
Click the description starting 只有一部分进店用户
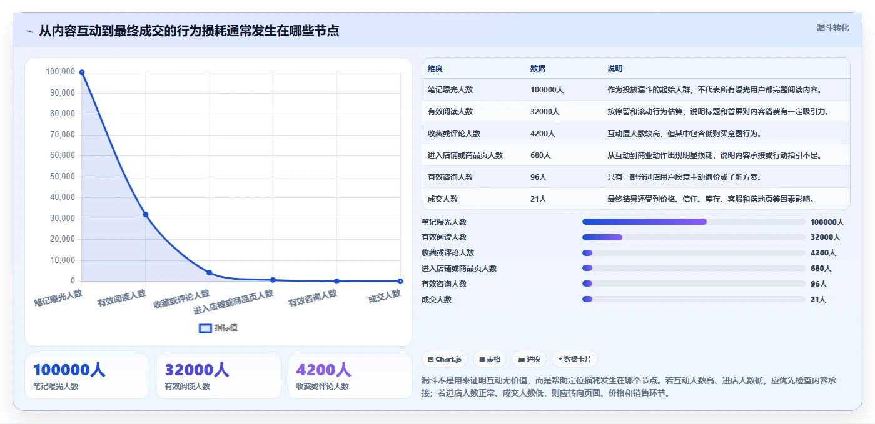pyautogui.click(x=684, y=177)
